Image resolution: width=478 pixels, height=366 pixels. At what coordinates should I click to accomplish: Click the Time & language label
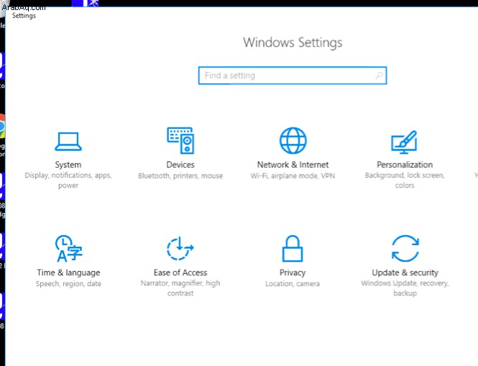[68, 273]
